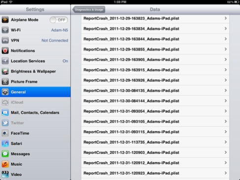Tap the FaceTime camera icon

click(5, 133)
